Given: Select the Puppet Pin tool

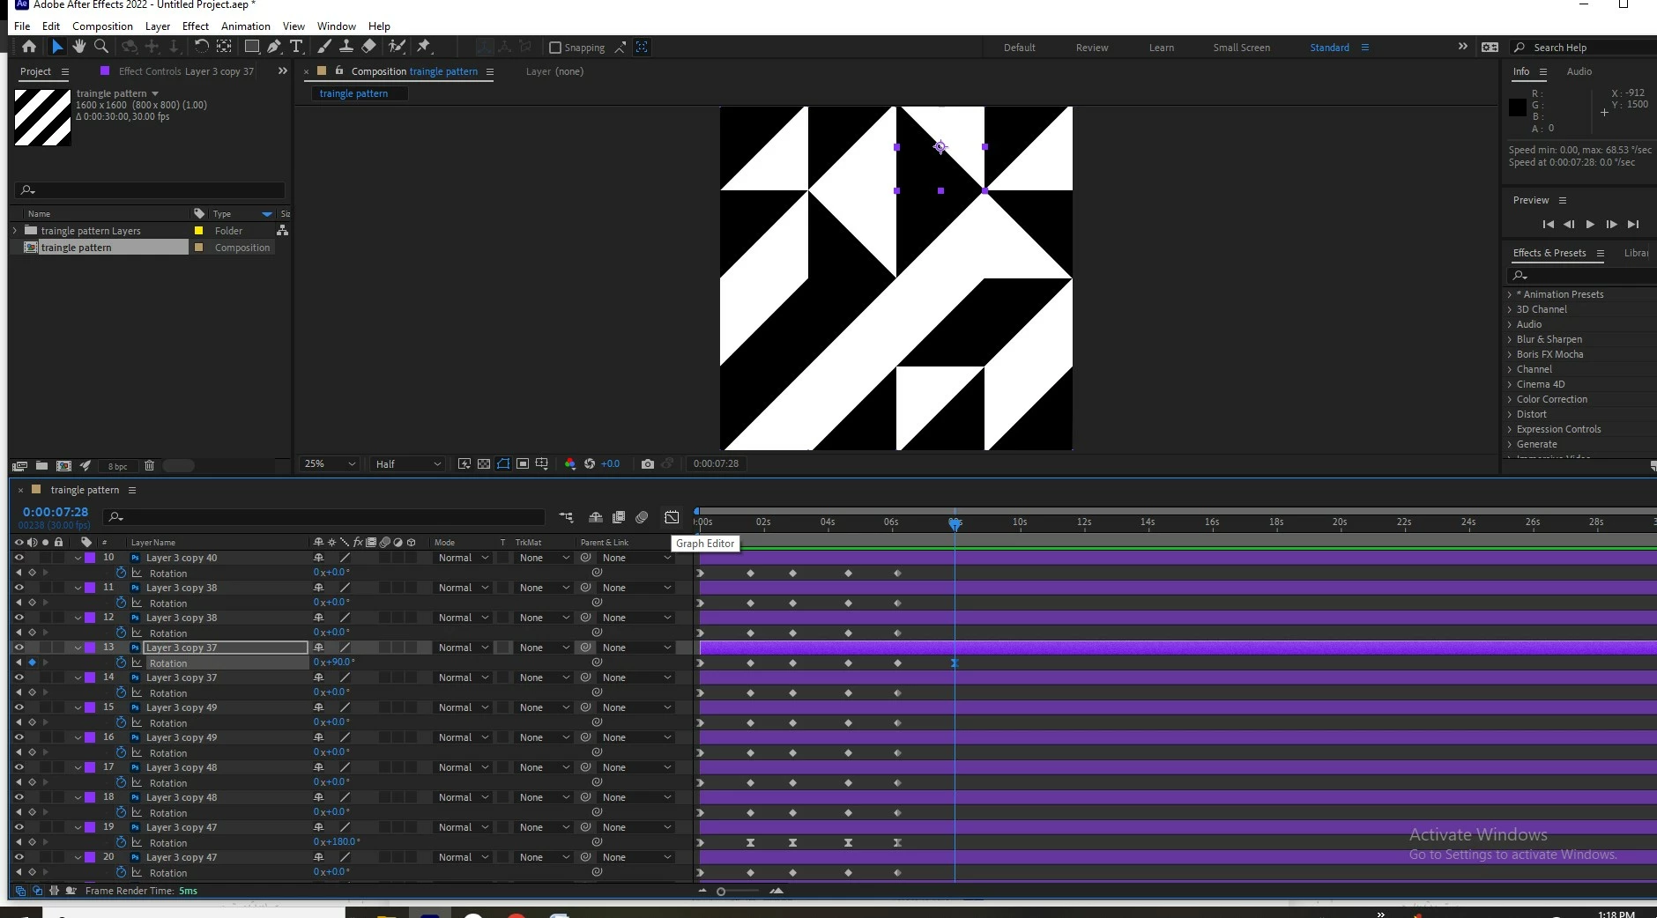Looking at the screenshot, I should coord(424,47).
